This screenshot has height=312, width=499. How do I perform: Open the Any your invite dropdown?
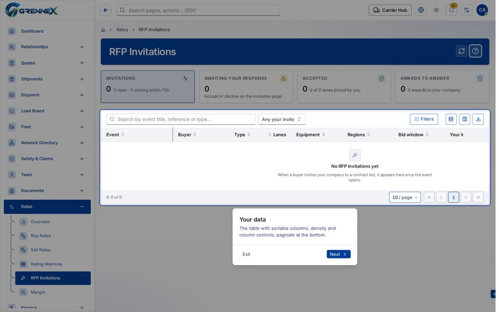pos(282,120)
